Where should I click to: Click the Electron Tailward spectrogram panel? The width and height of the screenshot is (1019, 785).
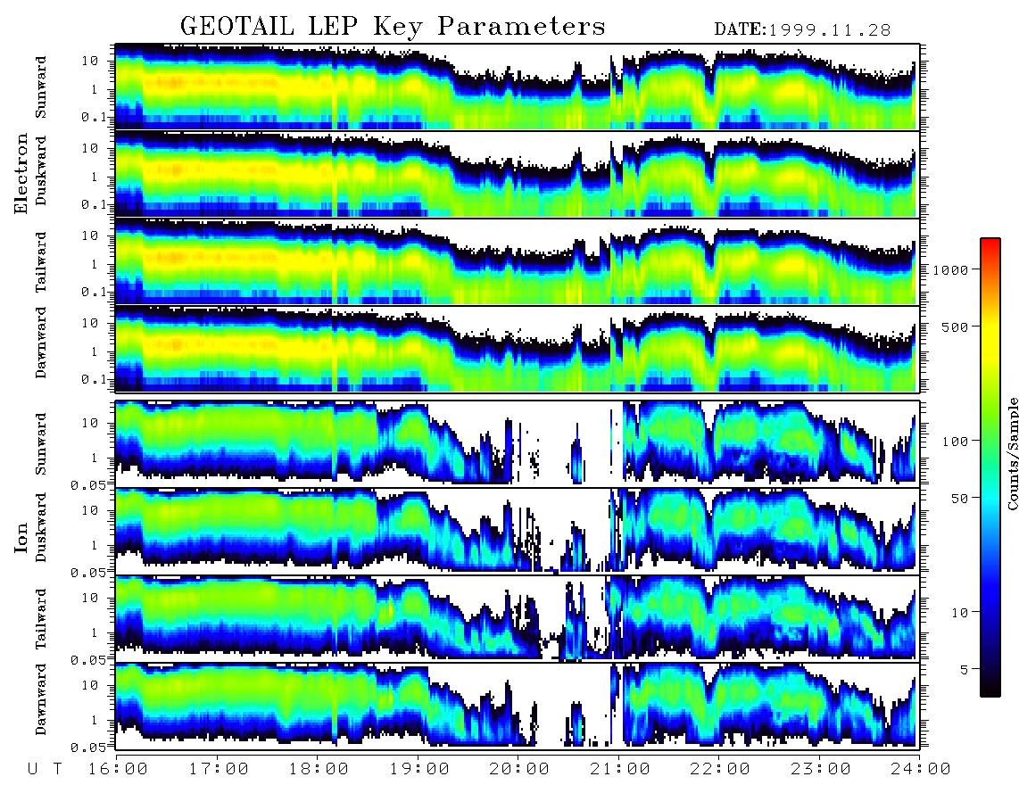(x=518, y=262)
